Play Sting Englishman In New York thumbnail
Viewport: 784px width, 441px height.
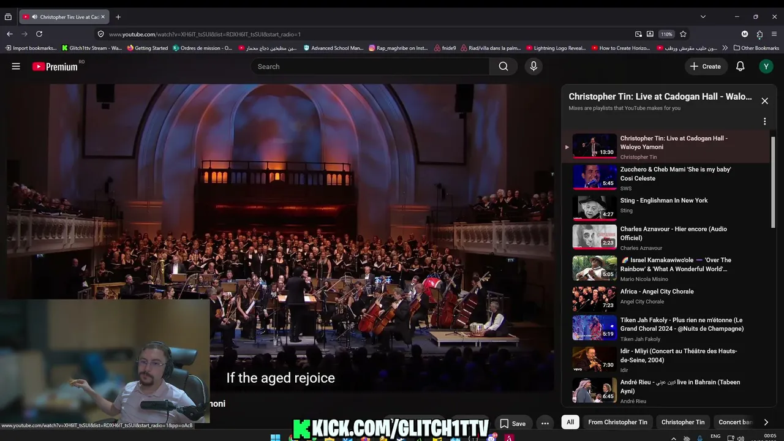pyautogui.click(x=594, y=207)
